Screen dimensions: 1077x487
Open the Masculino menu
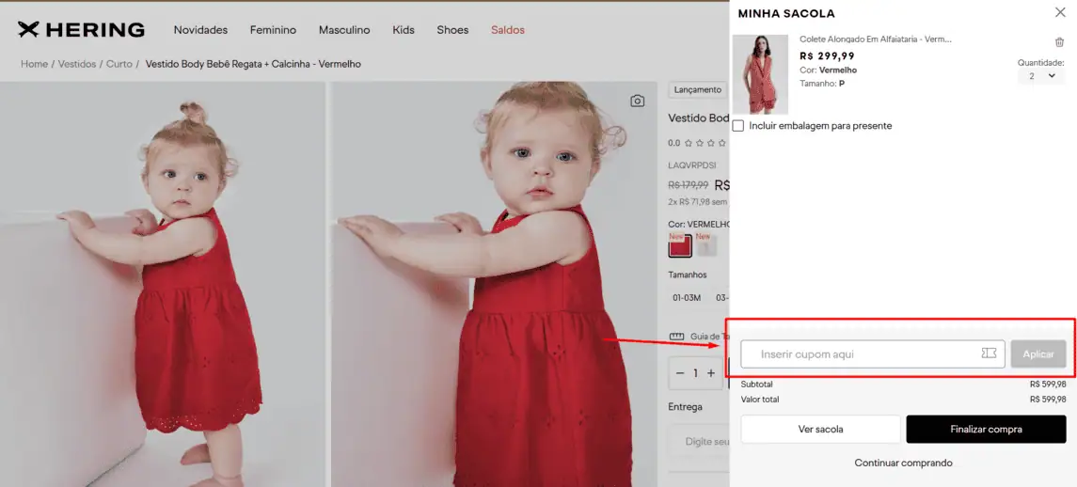[344, 30]
